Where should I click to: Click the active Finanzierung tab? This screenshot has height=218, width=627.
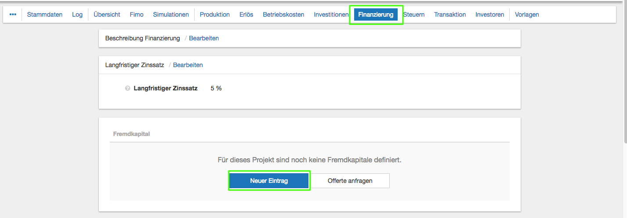coord(376,14)
